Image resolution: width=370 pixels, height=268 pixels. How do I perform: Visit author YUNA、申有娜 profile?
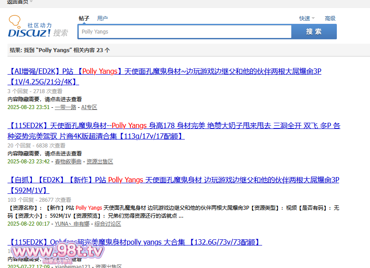coord(72,224)
